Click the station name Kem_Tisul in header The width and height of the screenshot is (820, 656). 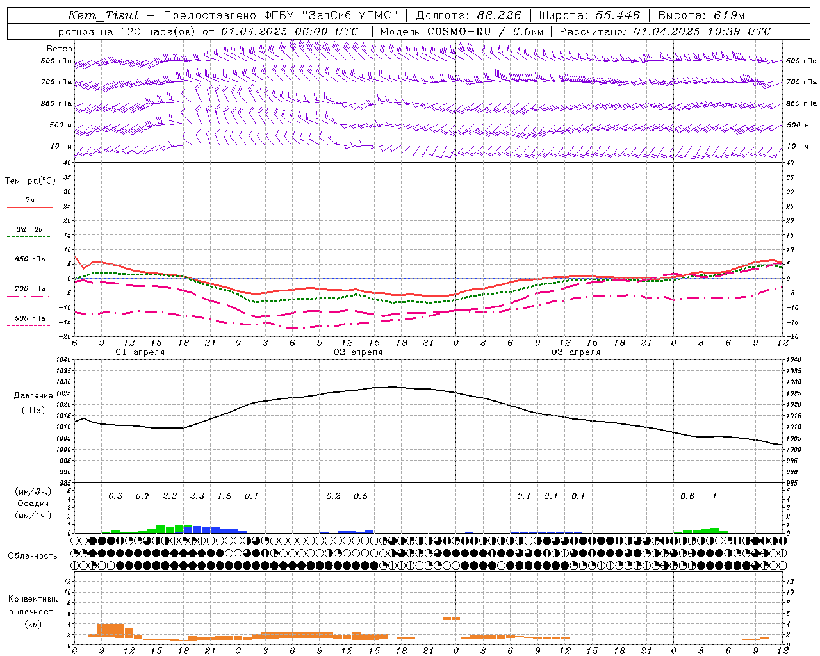(103, 15)
